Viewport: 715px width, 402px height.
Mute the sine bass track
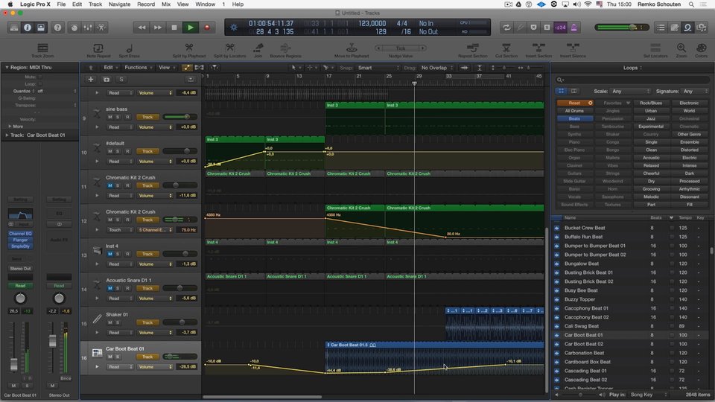point(110,117)
